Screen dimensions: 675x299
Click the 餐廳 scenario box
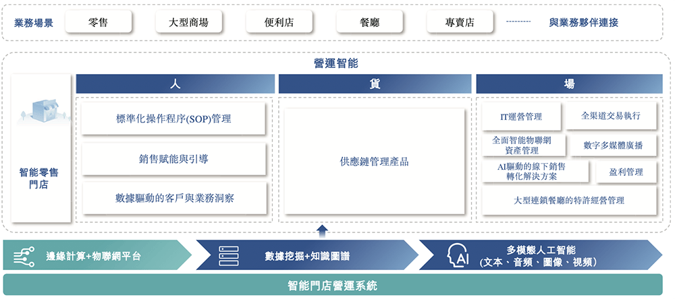pyautogui.click(x=370, y=22)
